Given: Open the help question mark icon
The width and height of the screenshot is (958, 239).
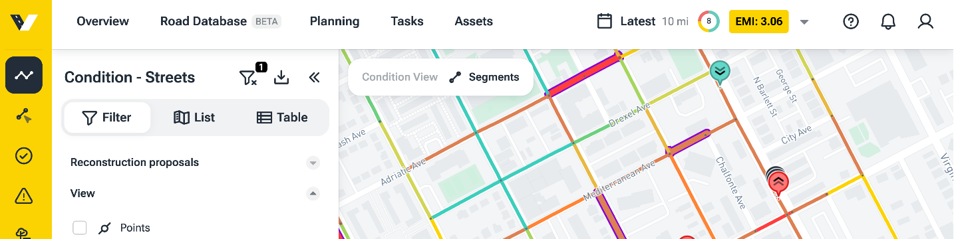Looking at the screenshot, I should click(x=851, y=21).
